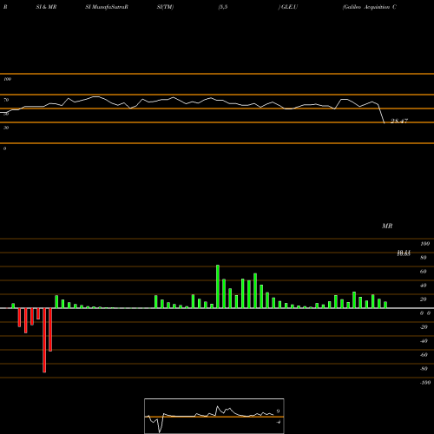Click the MR axis label 40
This screenshot has width=434, height=434.
(424, 286)
